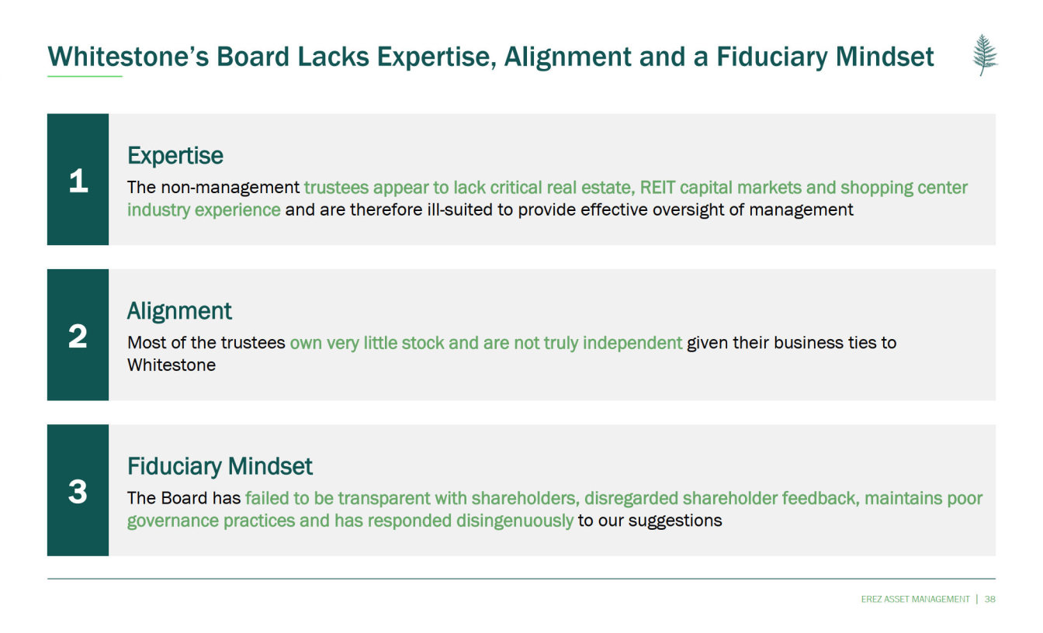
Task: Click the EREZ ASSET MANAGEMENT footer text
Action: click(x=915, y=599)
